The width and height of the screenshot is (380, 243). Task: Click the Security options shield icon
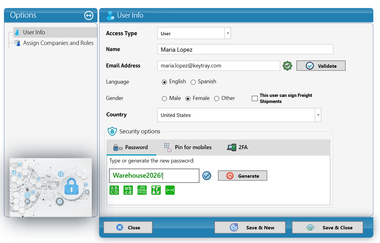coord(112,131)
